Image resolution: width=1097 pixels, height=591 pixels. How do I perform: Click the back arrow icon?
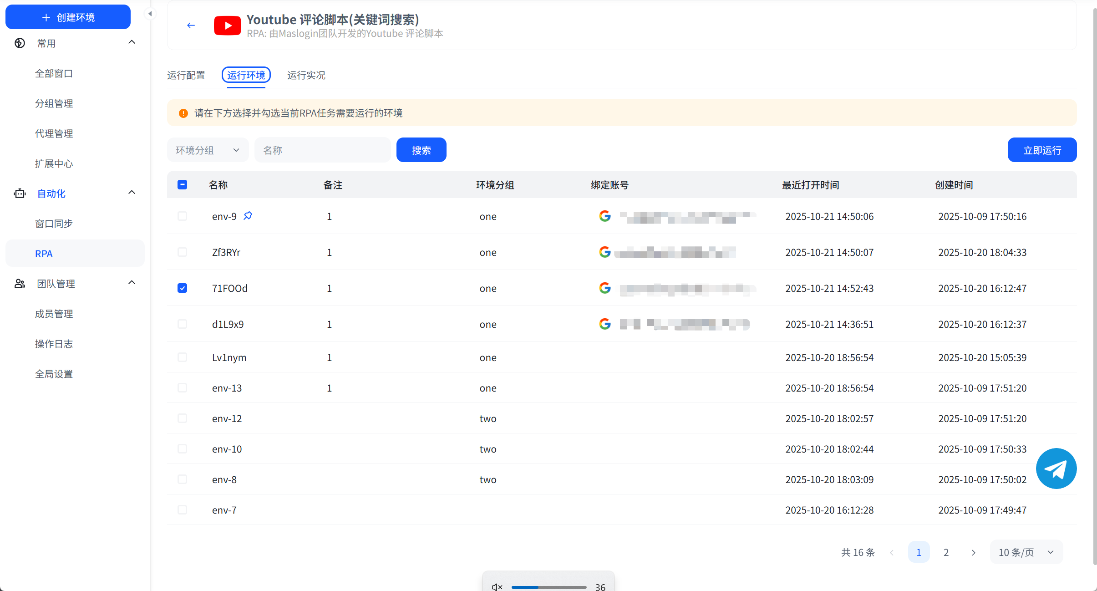tap(191, 25)
